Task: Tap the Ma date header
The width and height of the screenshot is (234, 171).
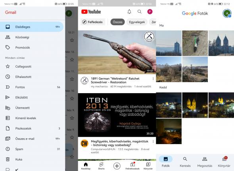Action: (x=161, y=25)
